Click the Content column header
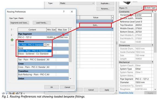The height and width of the screenshot is (100, 157). click(x=32, y=30)
